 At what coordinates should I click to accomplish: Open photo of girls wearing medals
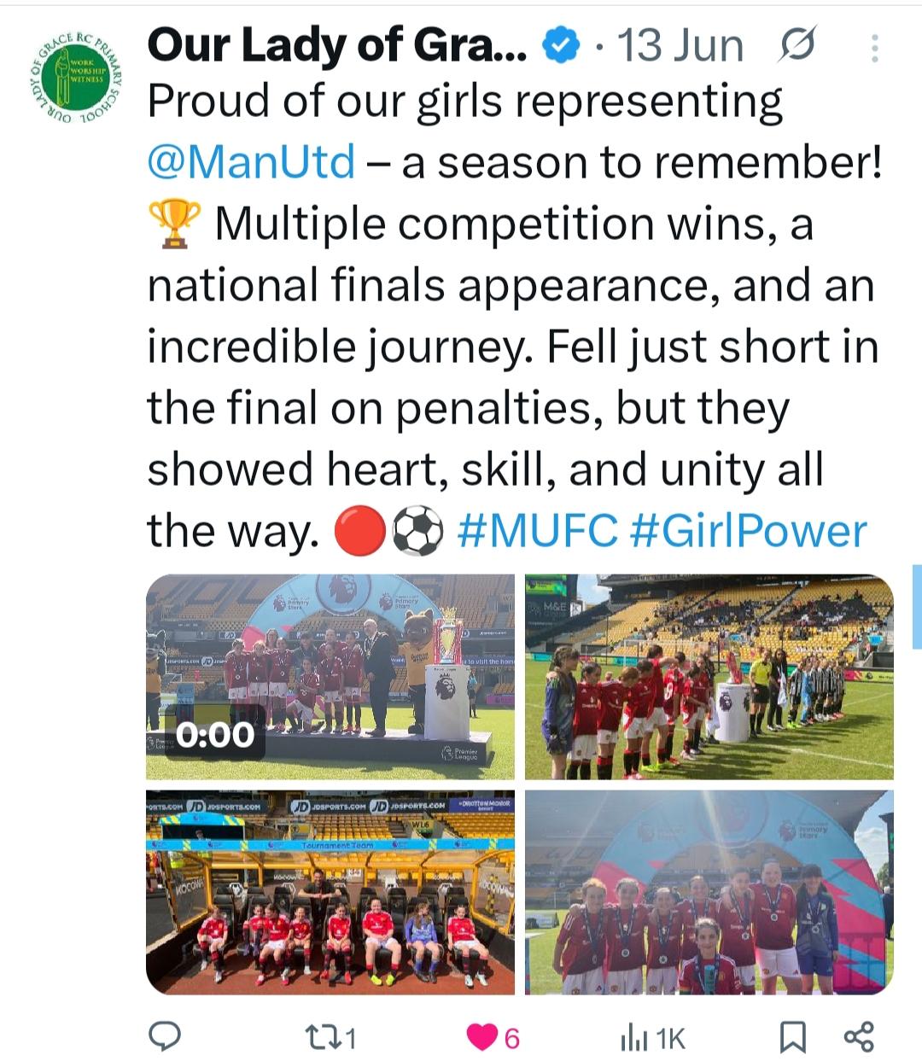pos(709,892)
